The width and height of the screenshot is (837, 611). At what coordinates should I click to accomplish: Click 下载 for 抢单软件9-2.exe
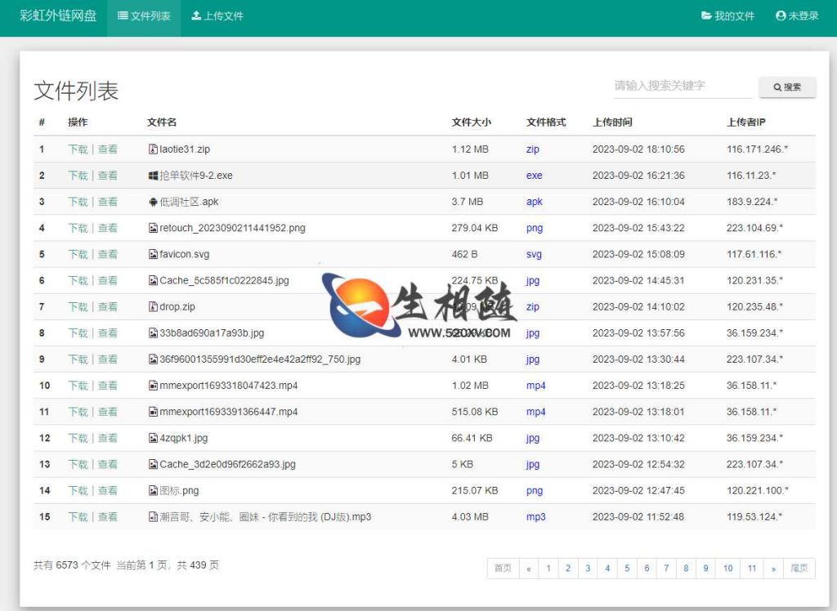click(x=78, y=176)
